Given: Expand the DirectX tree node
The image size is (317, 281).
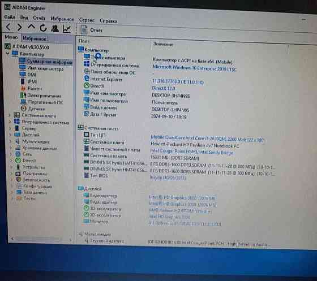Looking at the screenshot, I should click(11, 161).
